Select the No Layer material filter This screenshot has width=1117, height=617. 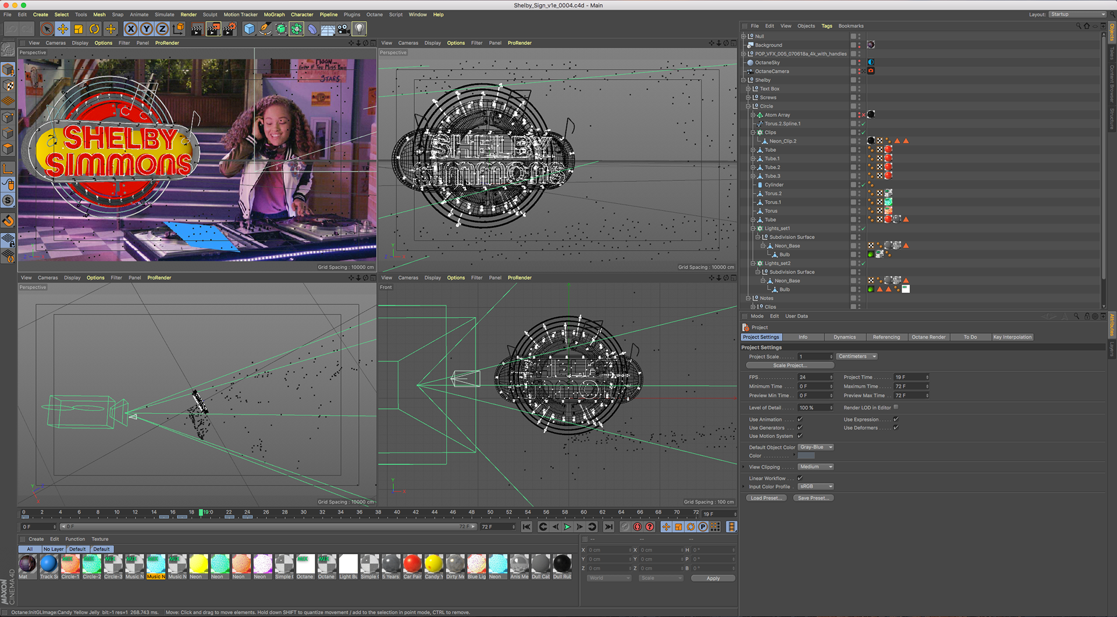point(54,549)
